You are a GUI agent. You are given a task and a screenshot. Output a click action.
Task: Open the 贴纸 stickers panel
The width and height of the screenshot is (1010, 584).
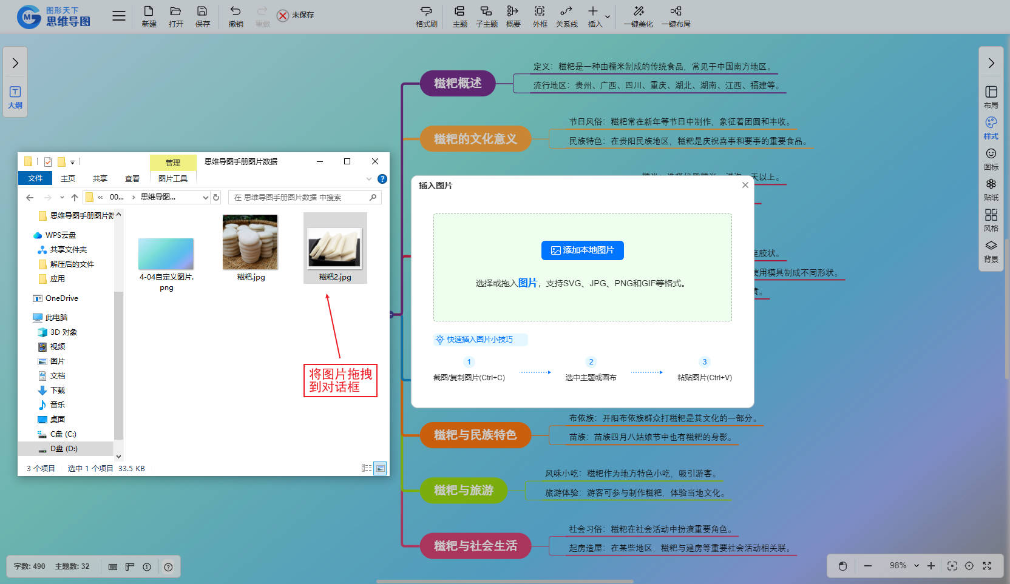click(x=991, y=189)
